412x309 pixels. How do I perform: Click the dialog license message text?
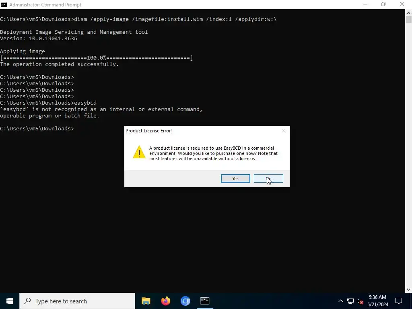pyautogui.click(x=213, y=153)
